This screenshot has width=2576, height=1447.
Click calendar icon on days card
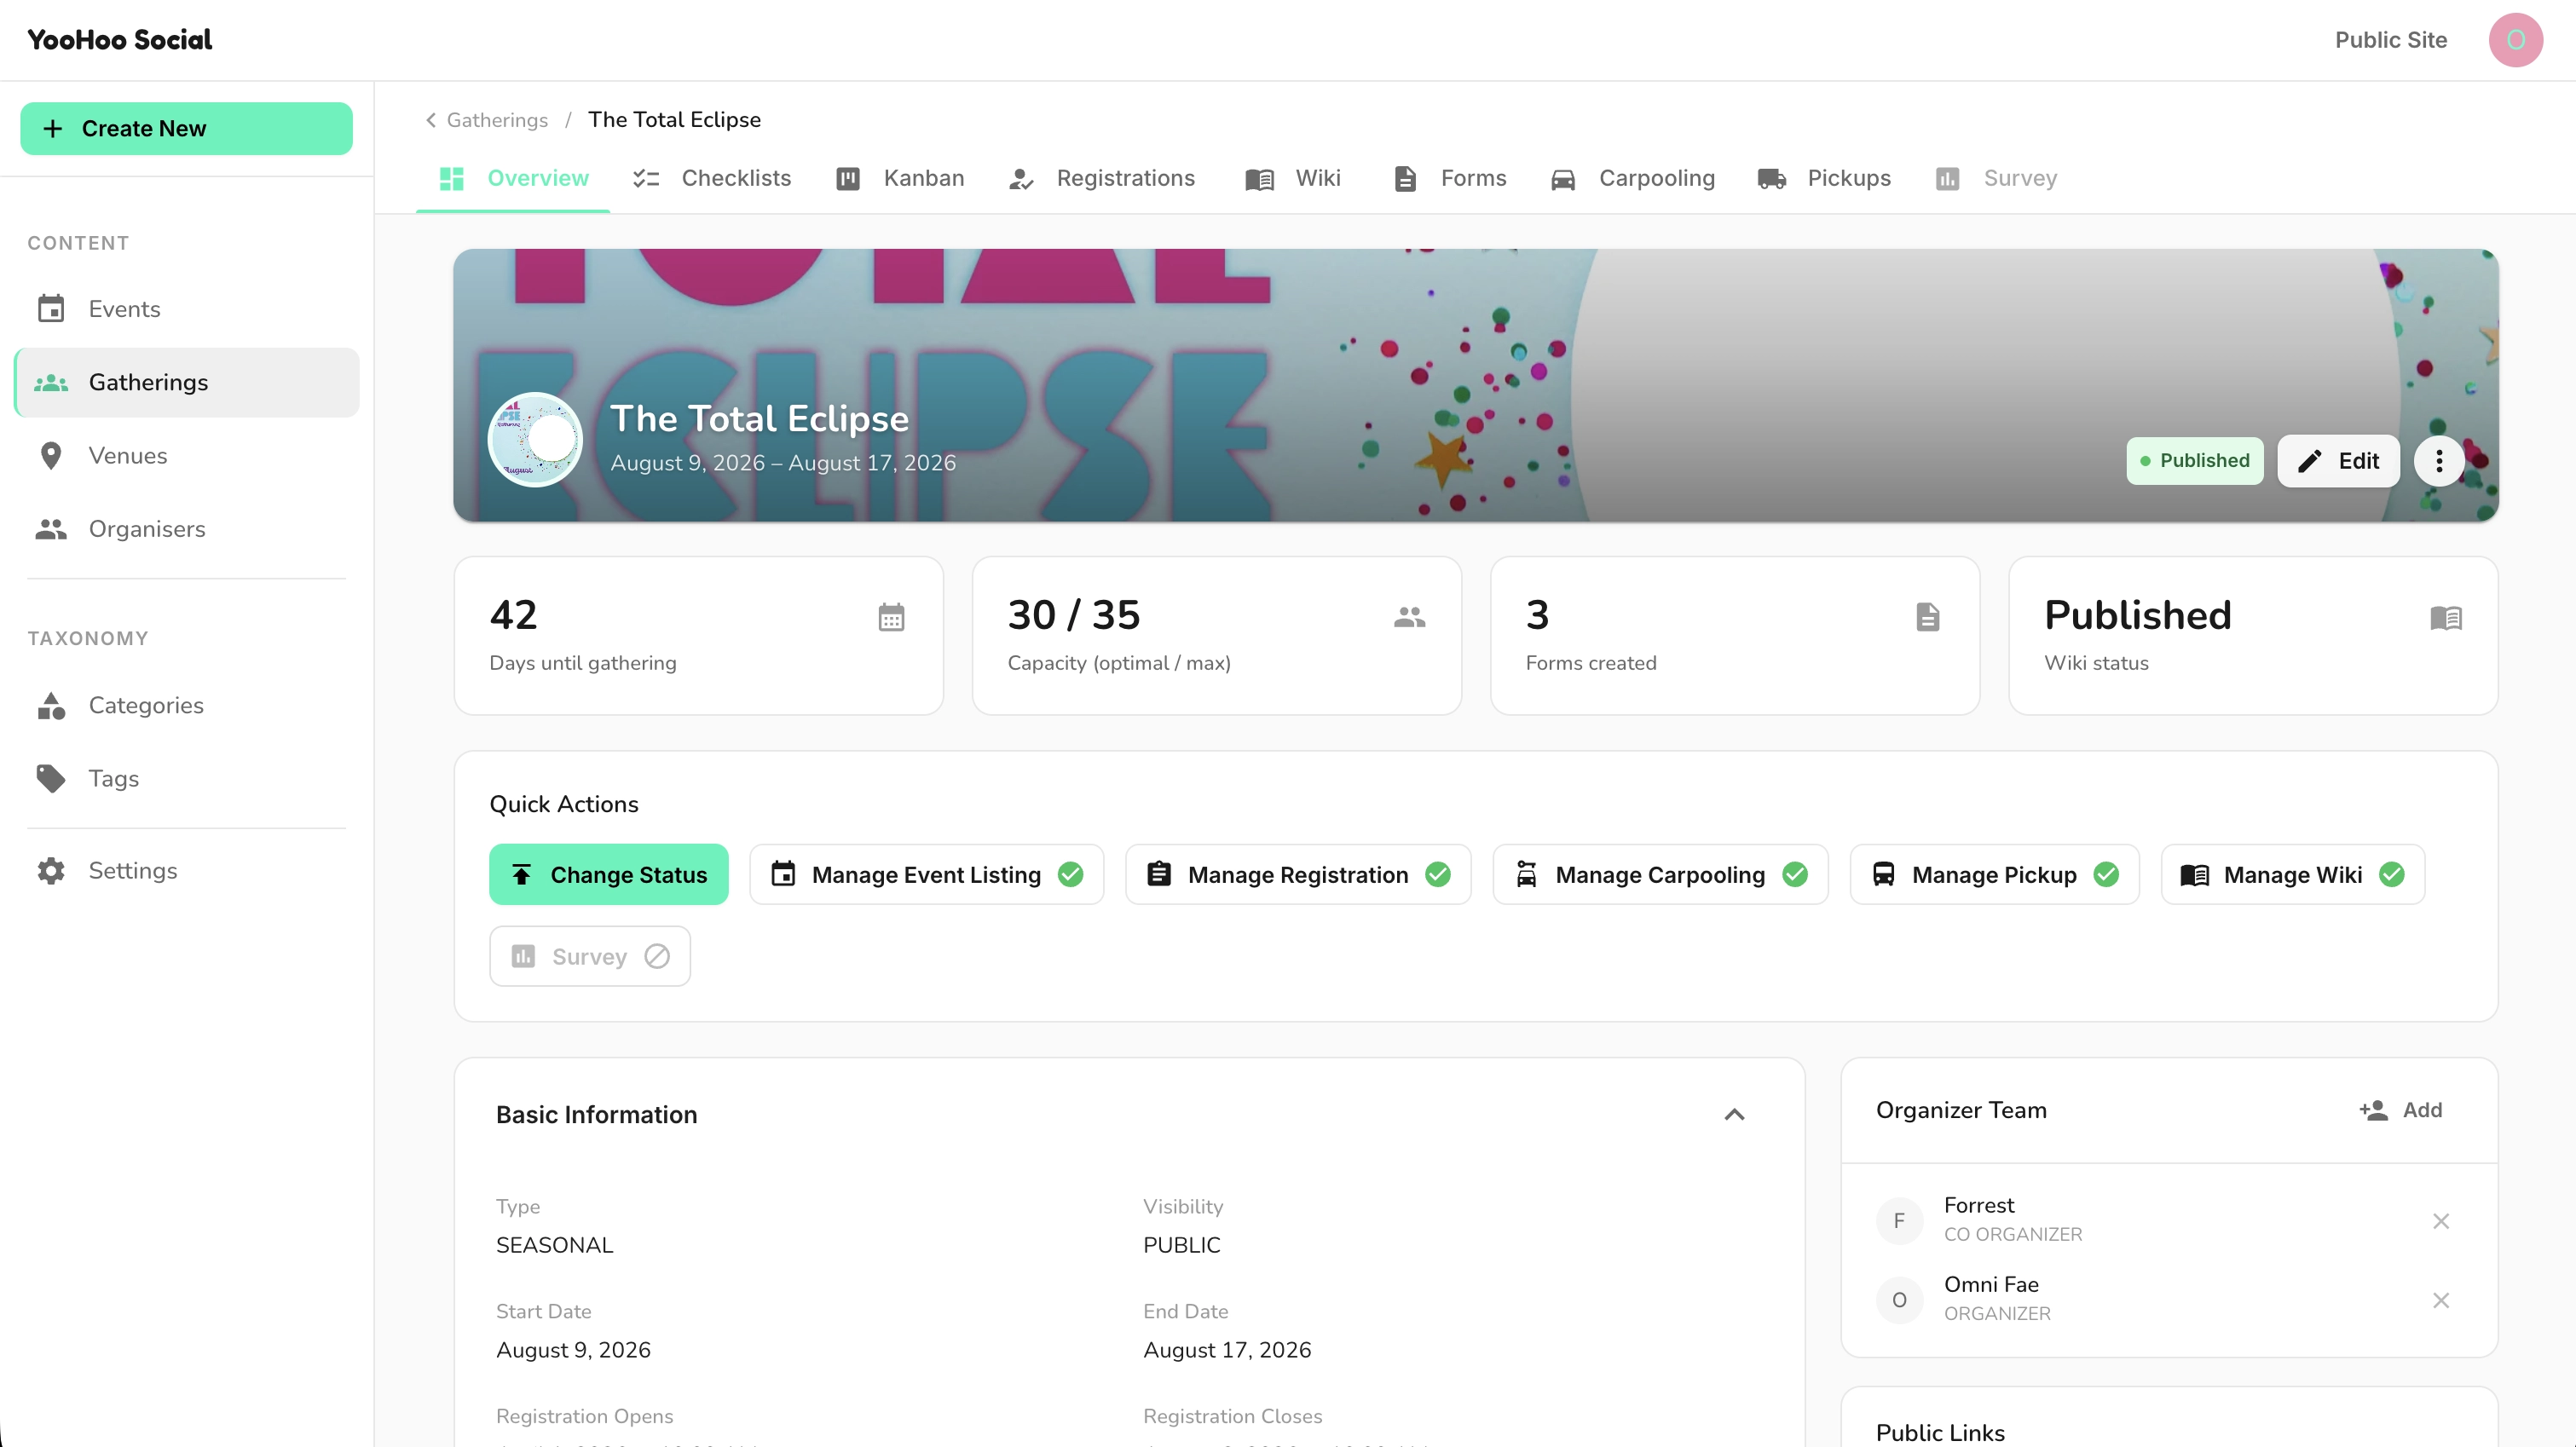pos(891,617)
